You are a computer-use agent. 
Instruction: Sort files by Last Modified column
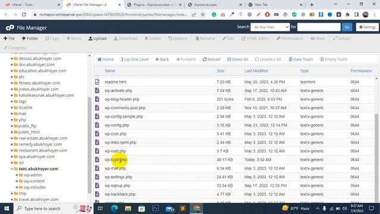(x=256, y=71)
